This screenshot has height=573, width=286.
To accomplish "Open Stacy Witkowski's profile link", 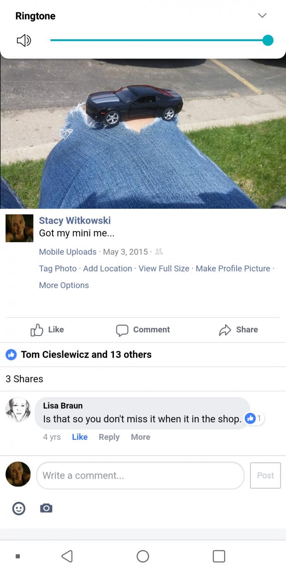I will [x=75, y=220].
